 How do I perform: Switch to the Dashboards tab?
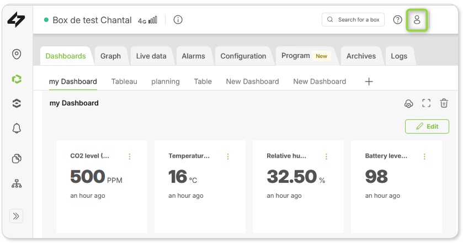[x=66, y=56]
